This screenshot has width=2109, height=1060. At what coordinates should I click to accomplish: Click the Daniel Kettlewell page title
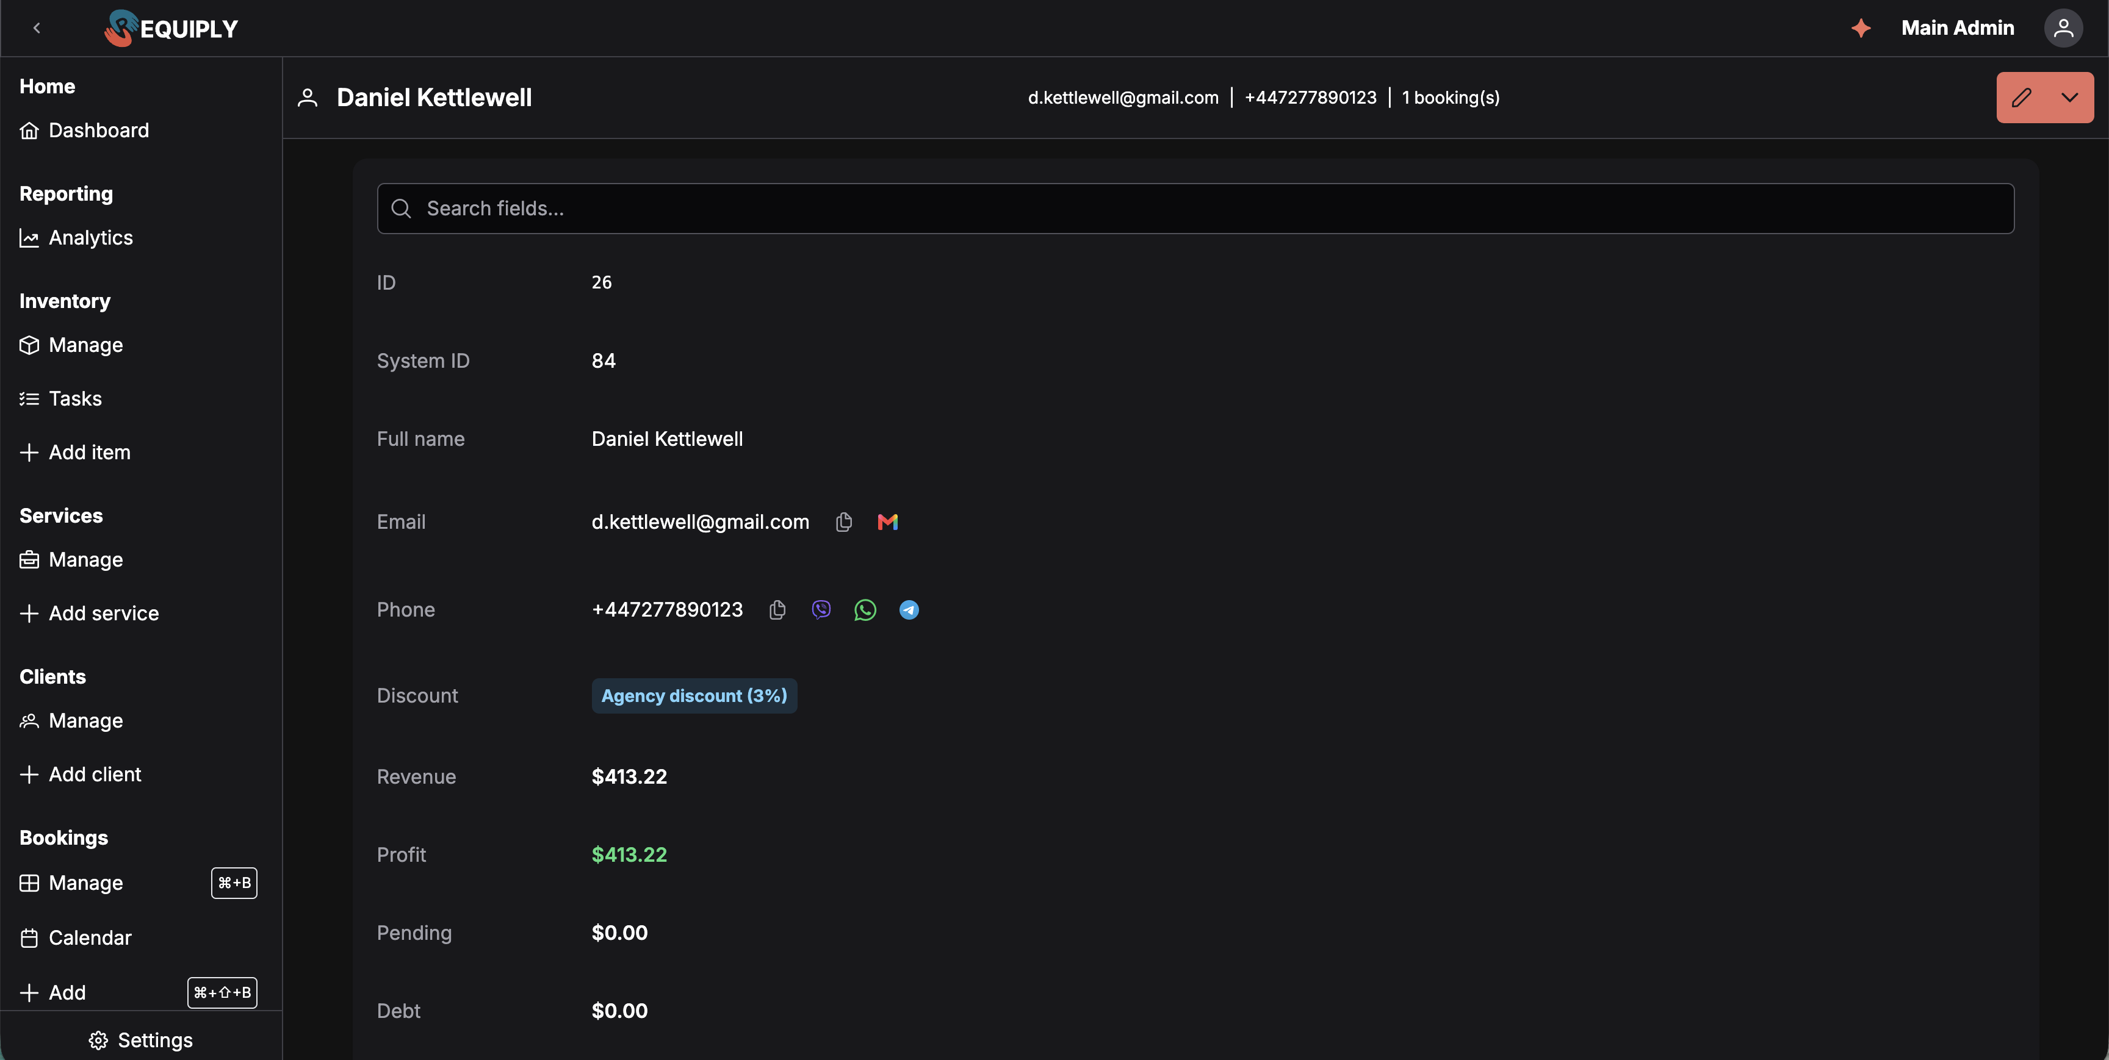434,98
